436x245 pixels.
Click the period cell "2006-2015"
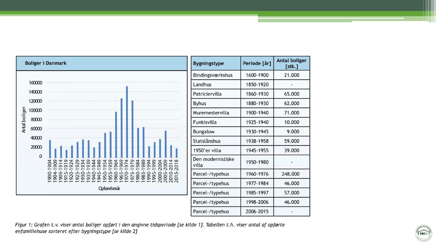click(257, 212)
